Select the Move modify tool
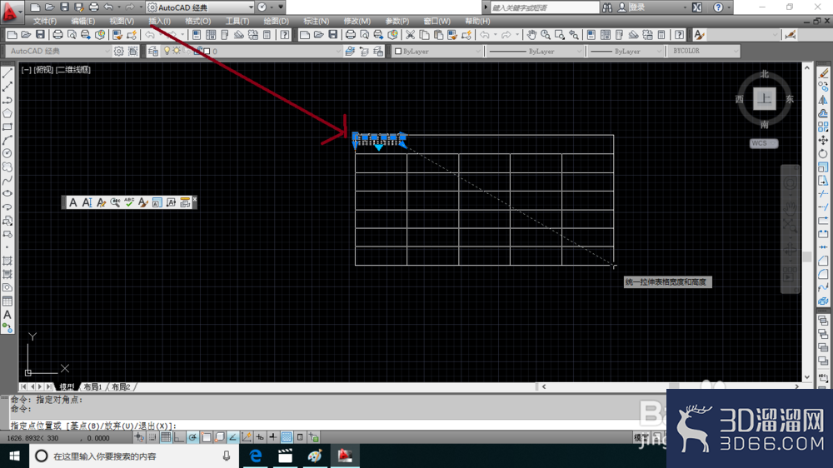This screenshot has height=468, width=833. coord(823,140)
